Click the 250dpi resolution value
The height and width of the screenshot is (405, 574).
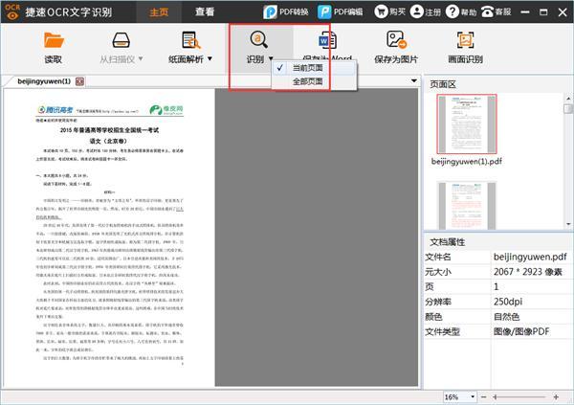(508, 302)
